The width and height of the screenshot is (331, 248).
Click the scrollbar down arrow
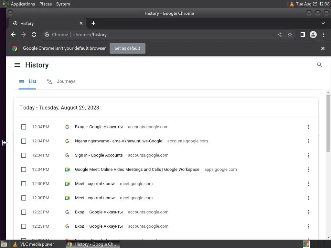pyautogui.click(x=328, y=237)
